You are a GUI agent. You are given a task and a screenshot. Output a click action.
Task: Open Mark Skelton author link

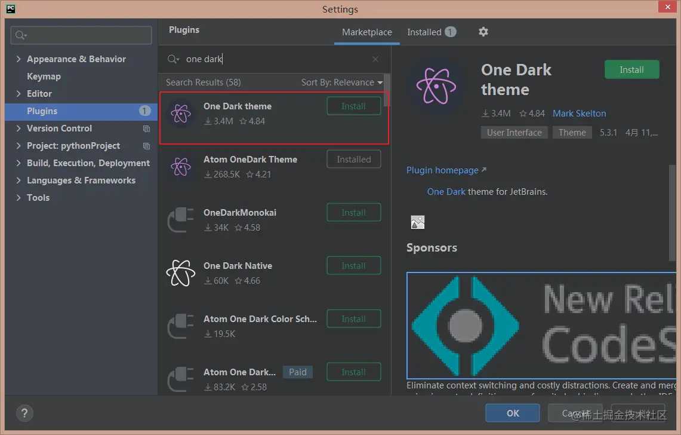point(579,114)
